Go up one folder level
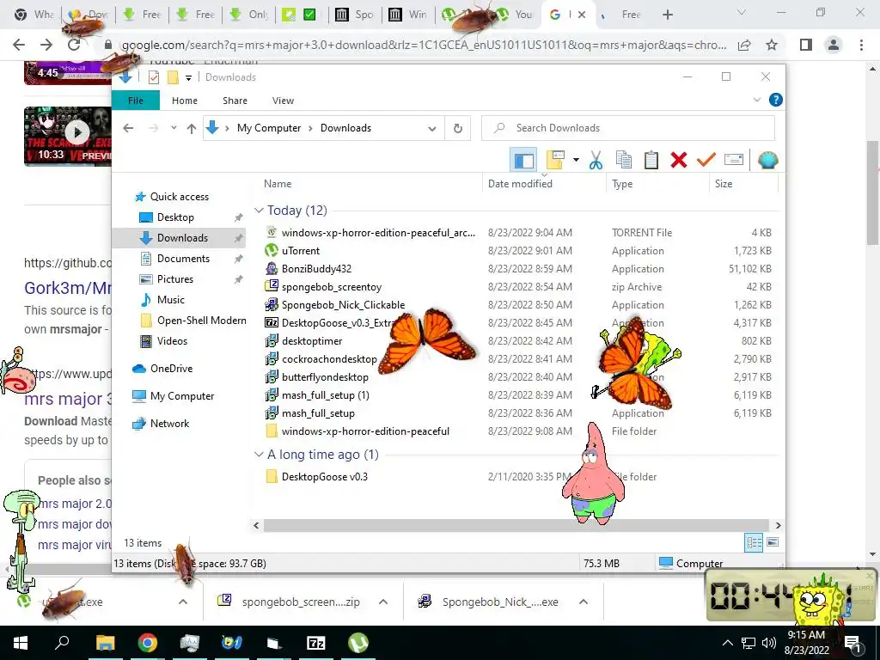 pyautogui.click(x=192, y=129)
